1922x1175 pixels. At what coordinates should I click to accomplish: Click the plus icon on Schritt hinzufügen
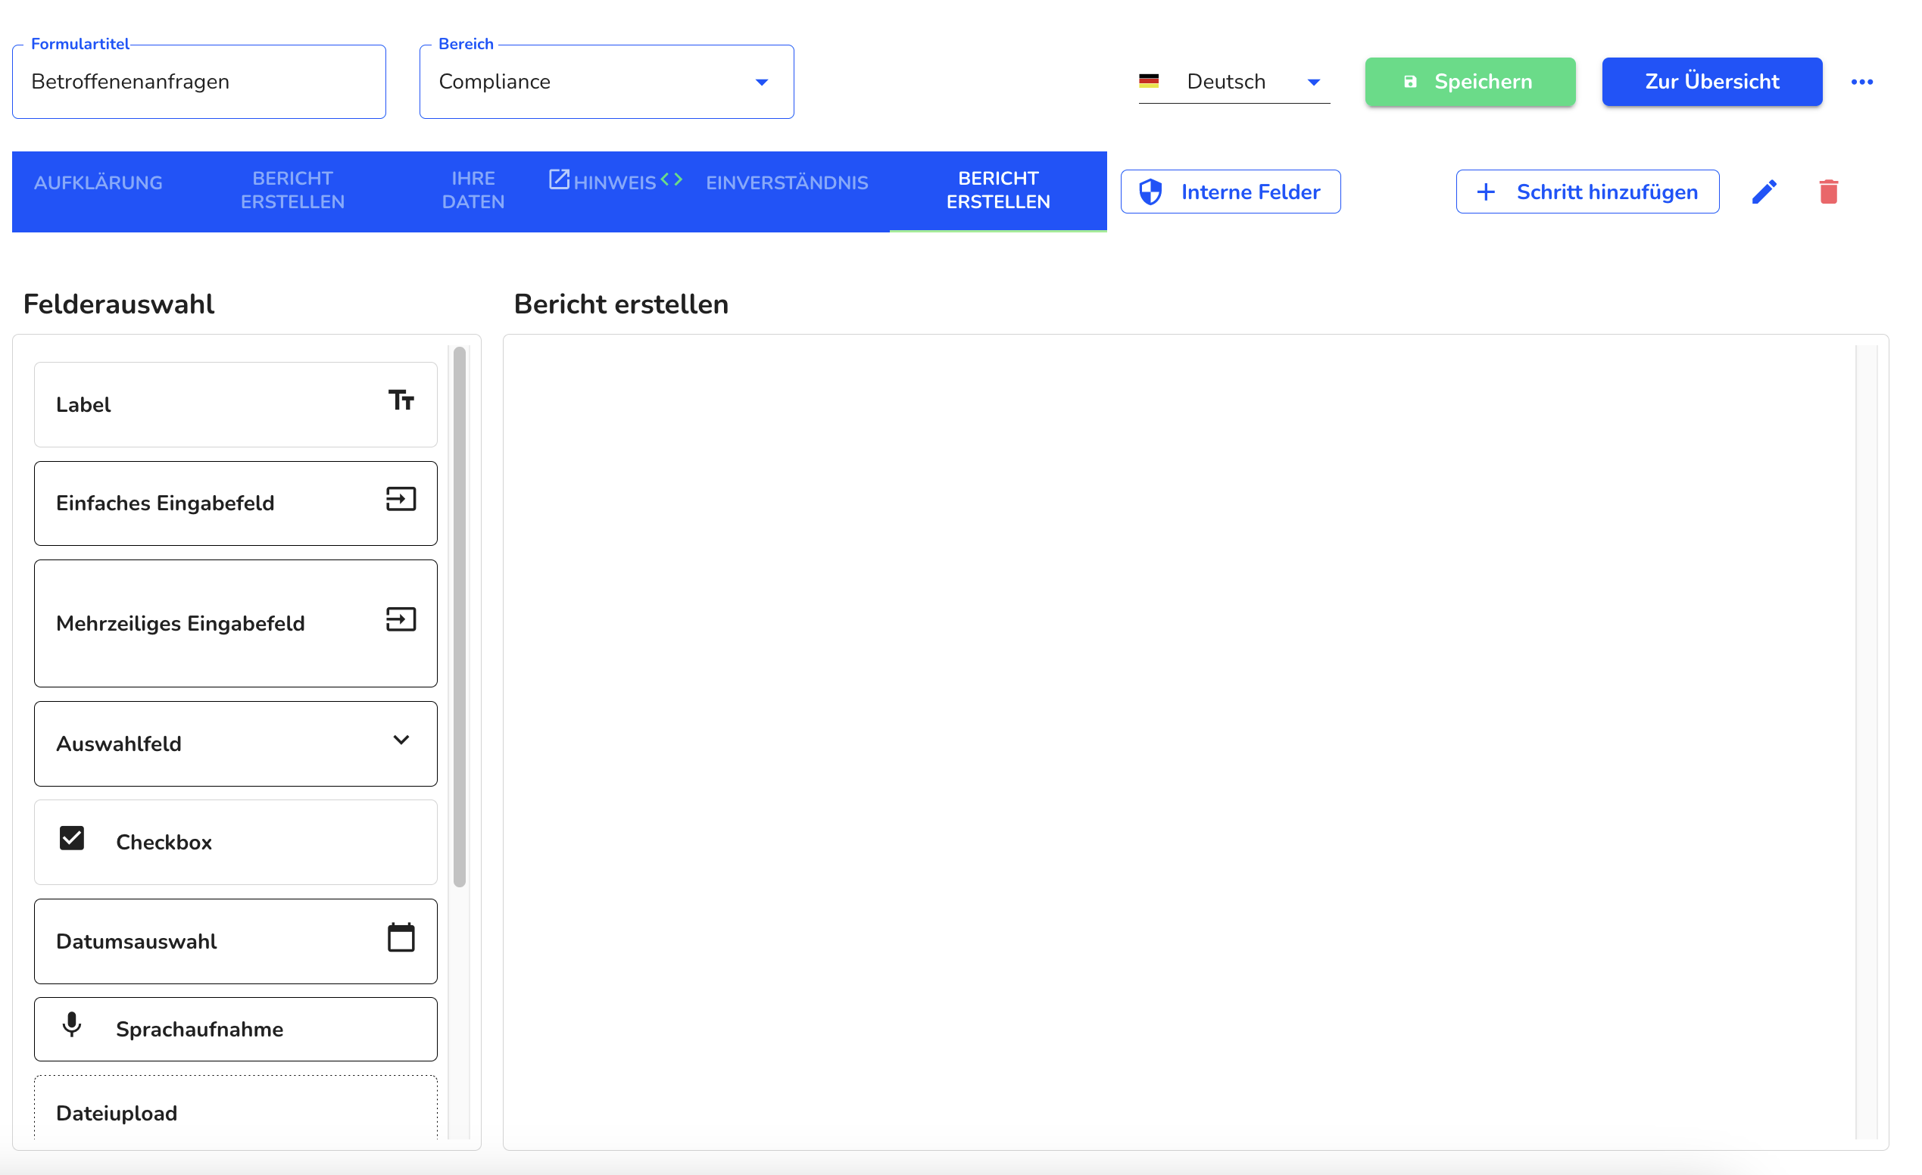tap(1485, 192)
